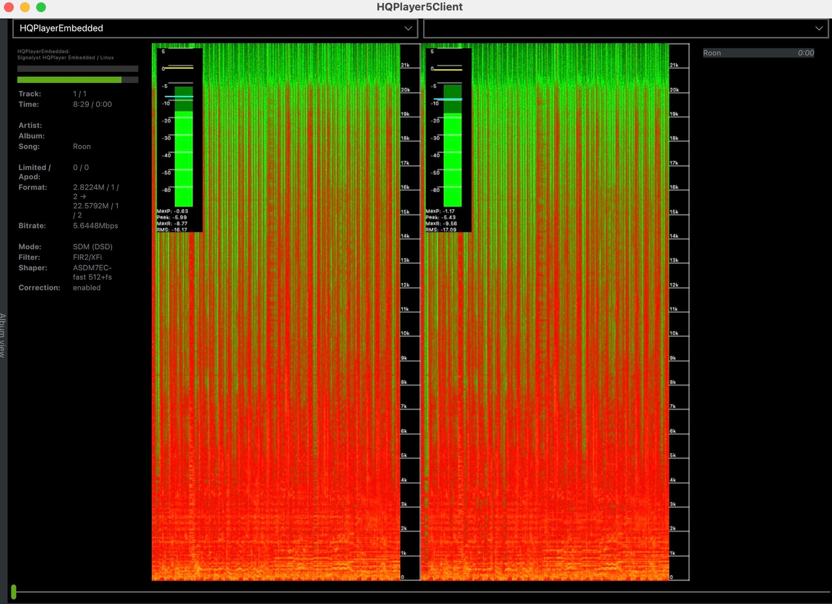
Task: Click the green macOS fullscreen button
Action: 41,7
